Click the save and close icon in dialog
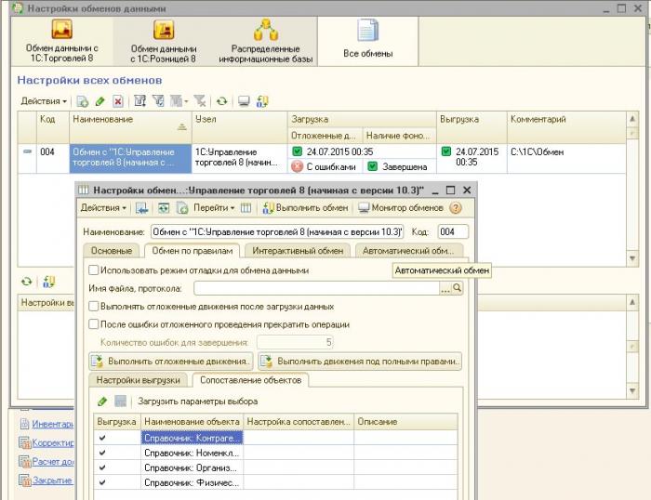This screenshot has width=651, height=500. pyautogui.click(x=142, y=208)
